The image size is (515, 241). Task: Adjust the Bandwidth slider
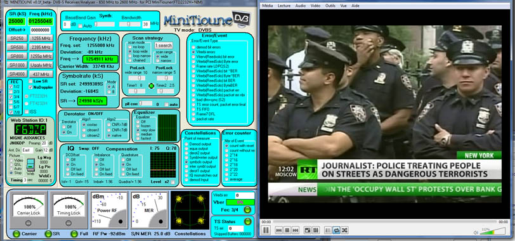pyautogui.click(x=130, y=24)
